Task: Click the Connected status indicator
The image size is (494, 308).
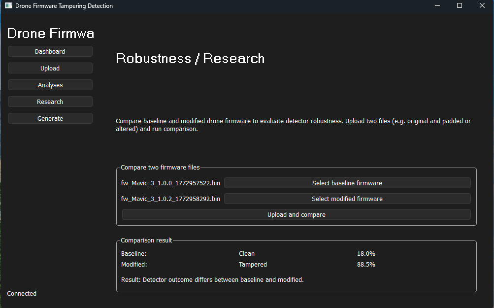Action: coord(21,293)
